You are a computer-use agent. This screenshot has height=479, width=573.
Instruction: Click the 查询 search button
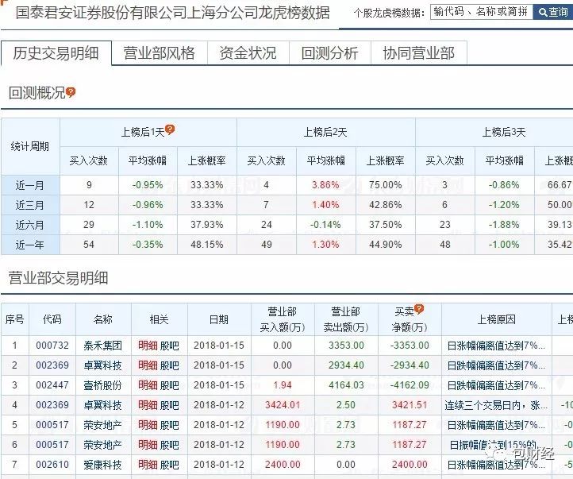(553, 13)
